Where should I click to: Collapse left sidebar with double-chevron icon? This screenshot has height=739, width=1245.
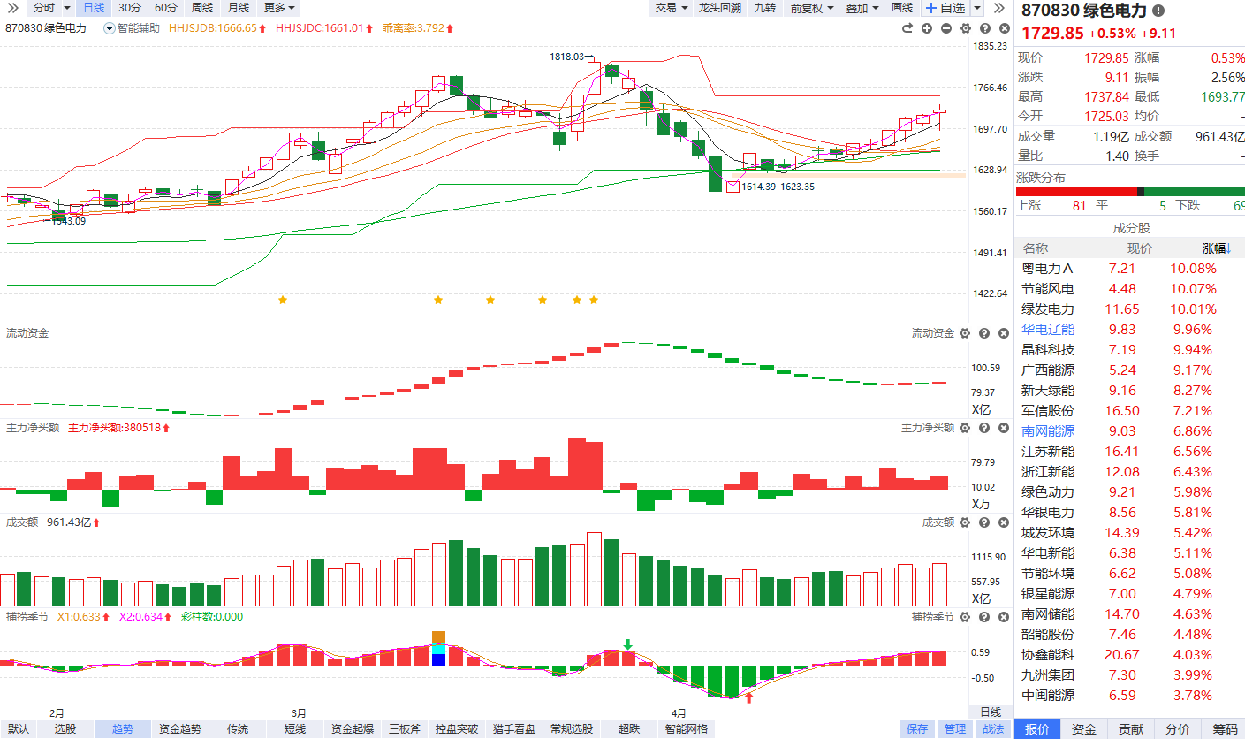click(x=12, y=8)
